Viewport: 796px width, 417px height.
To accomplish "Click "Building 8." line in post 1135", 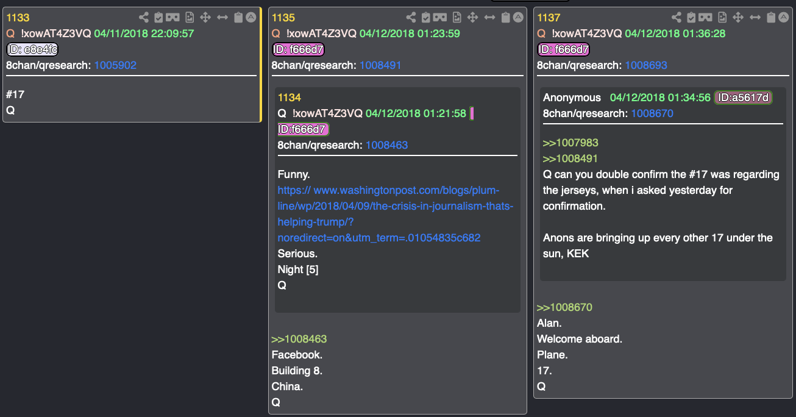I will (297, 371).
